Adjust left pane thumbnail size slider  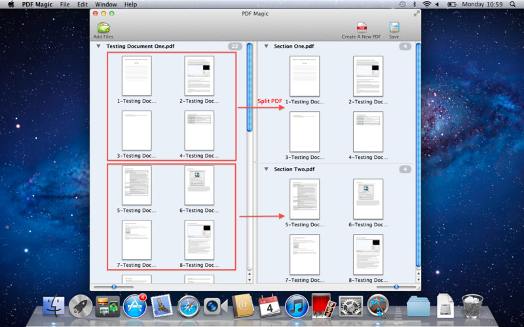pos(113,286)
